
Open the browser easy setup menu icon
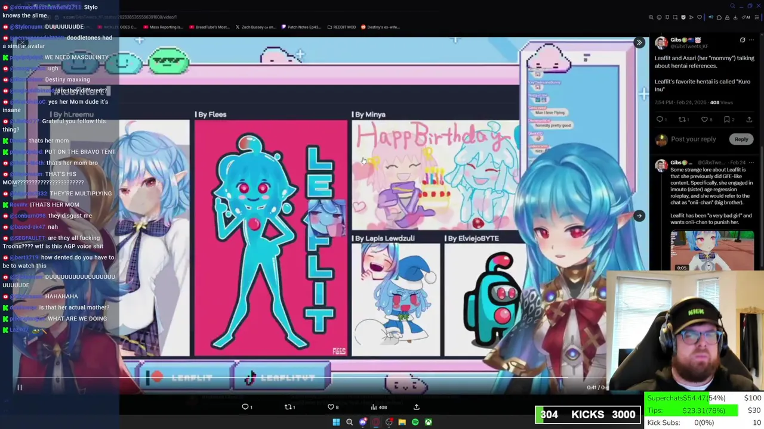click(758, 17)
